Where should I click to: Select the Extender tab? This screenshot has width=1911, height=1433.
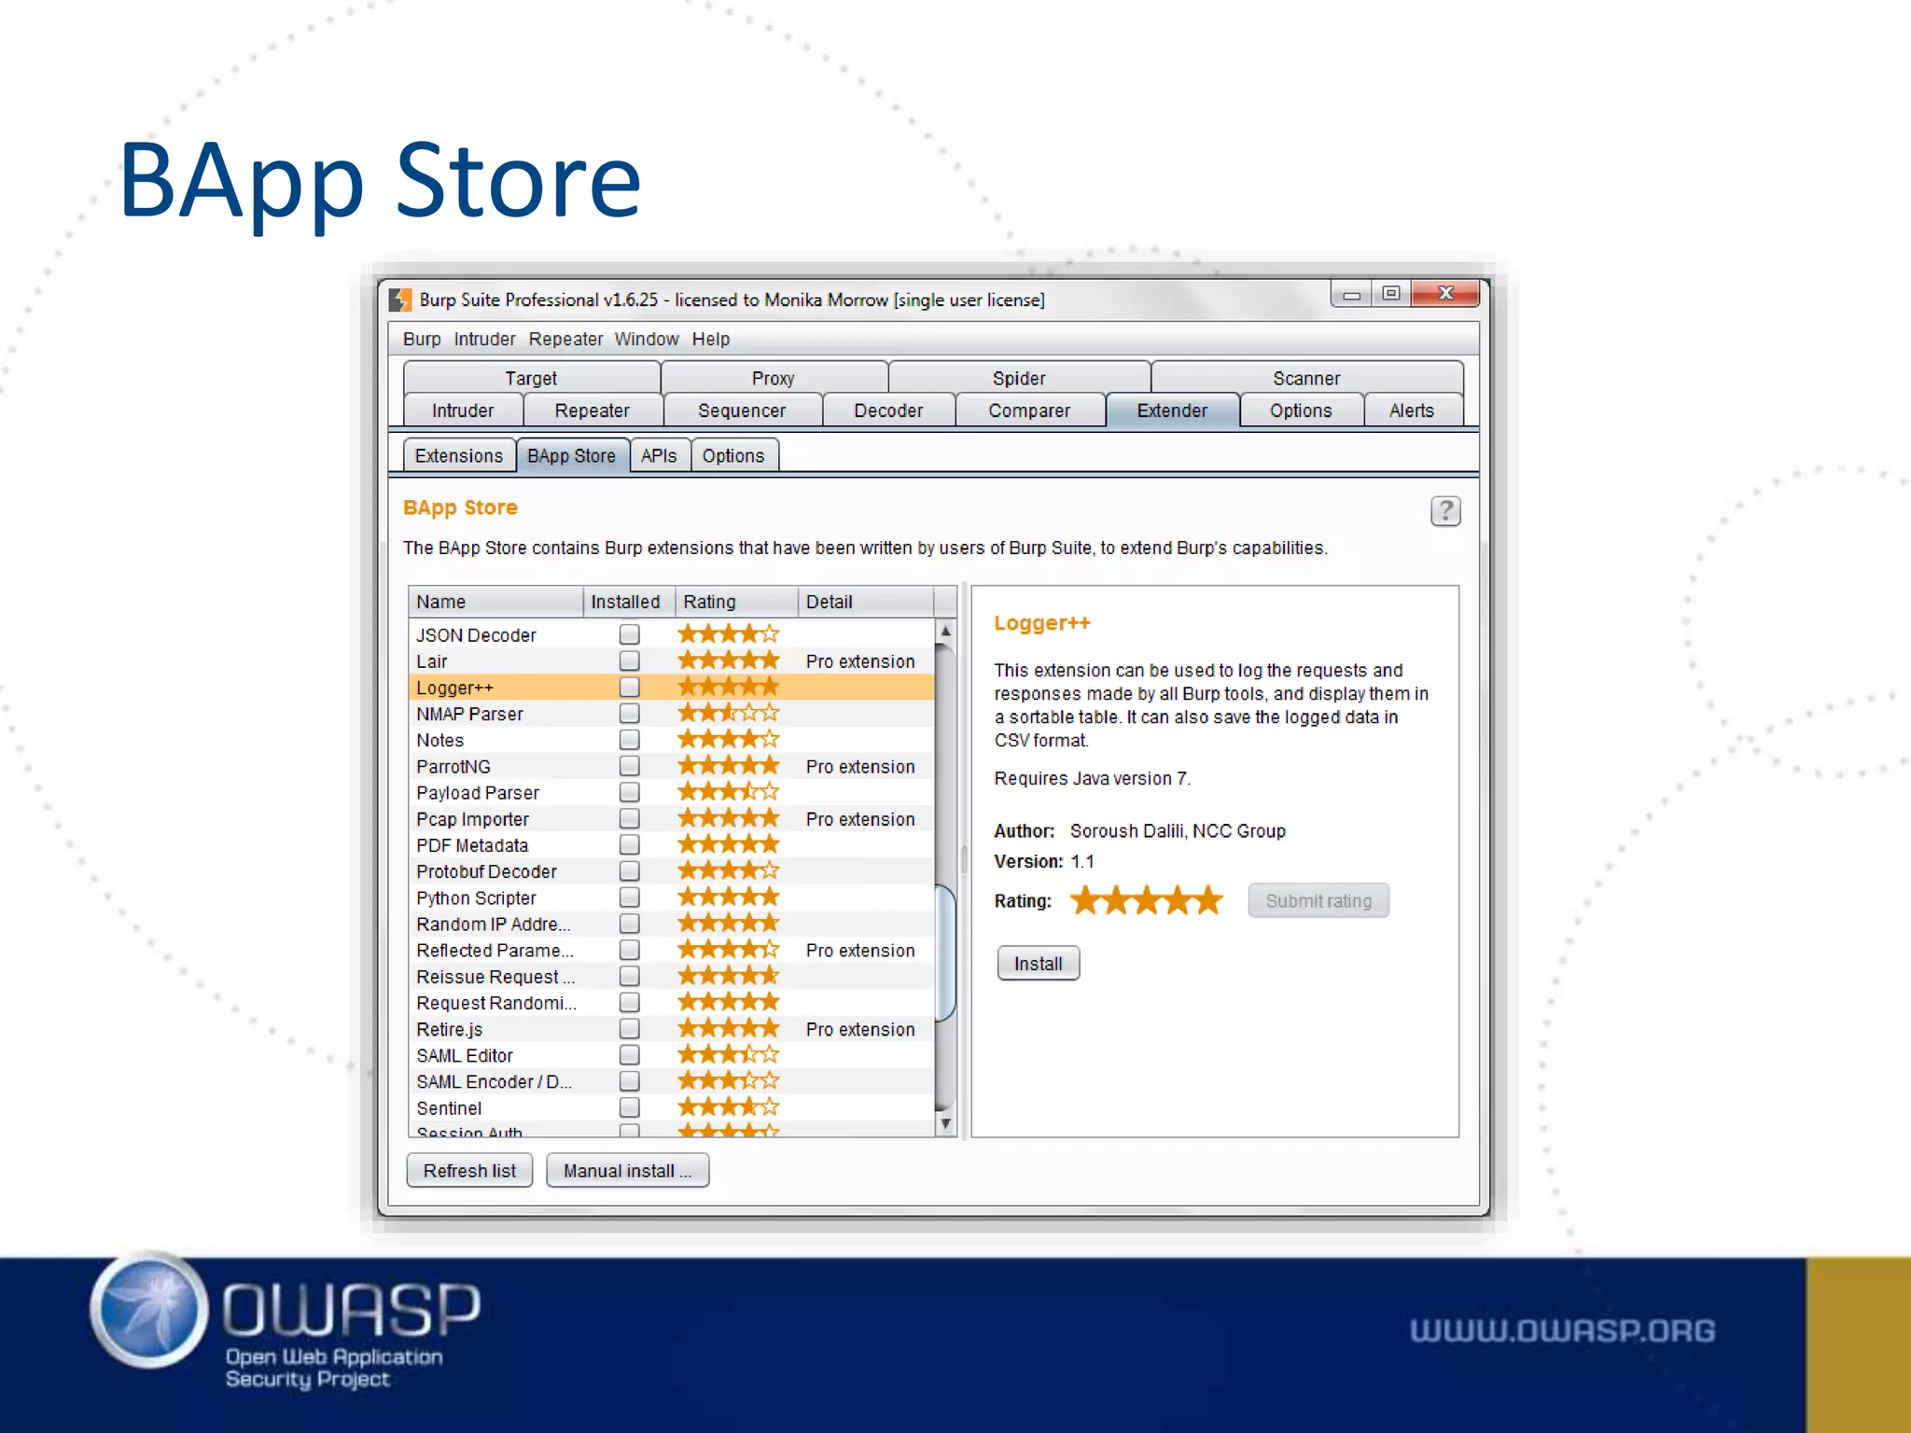[x=1172, y=410]
